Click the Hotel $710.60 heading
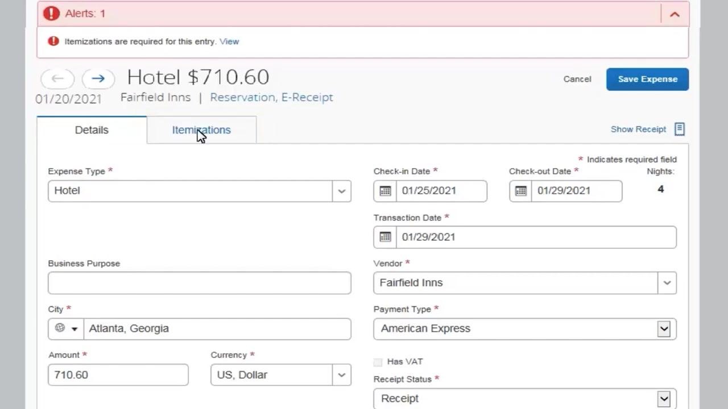 pos(198,77)
